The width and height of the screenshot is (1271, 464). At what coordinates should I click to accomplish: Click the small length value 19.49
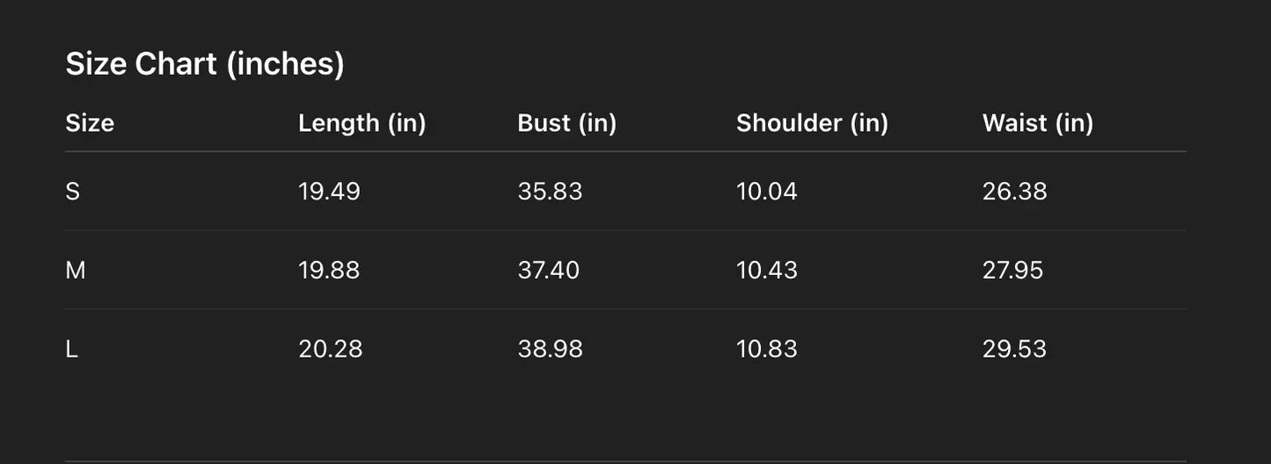point(329,192)
